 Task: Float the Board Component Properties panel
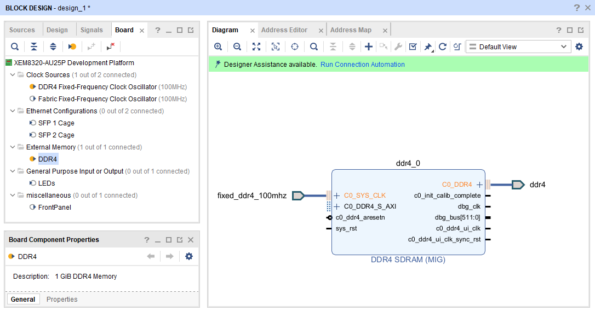[x=180, y=240]
